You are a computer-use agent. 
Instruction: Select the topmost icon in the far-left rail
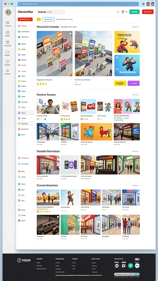pos(7,23)
